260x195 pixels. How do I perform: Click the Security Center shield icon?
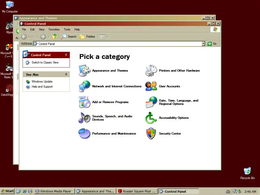151,134
